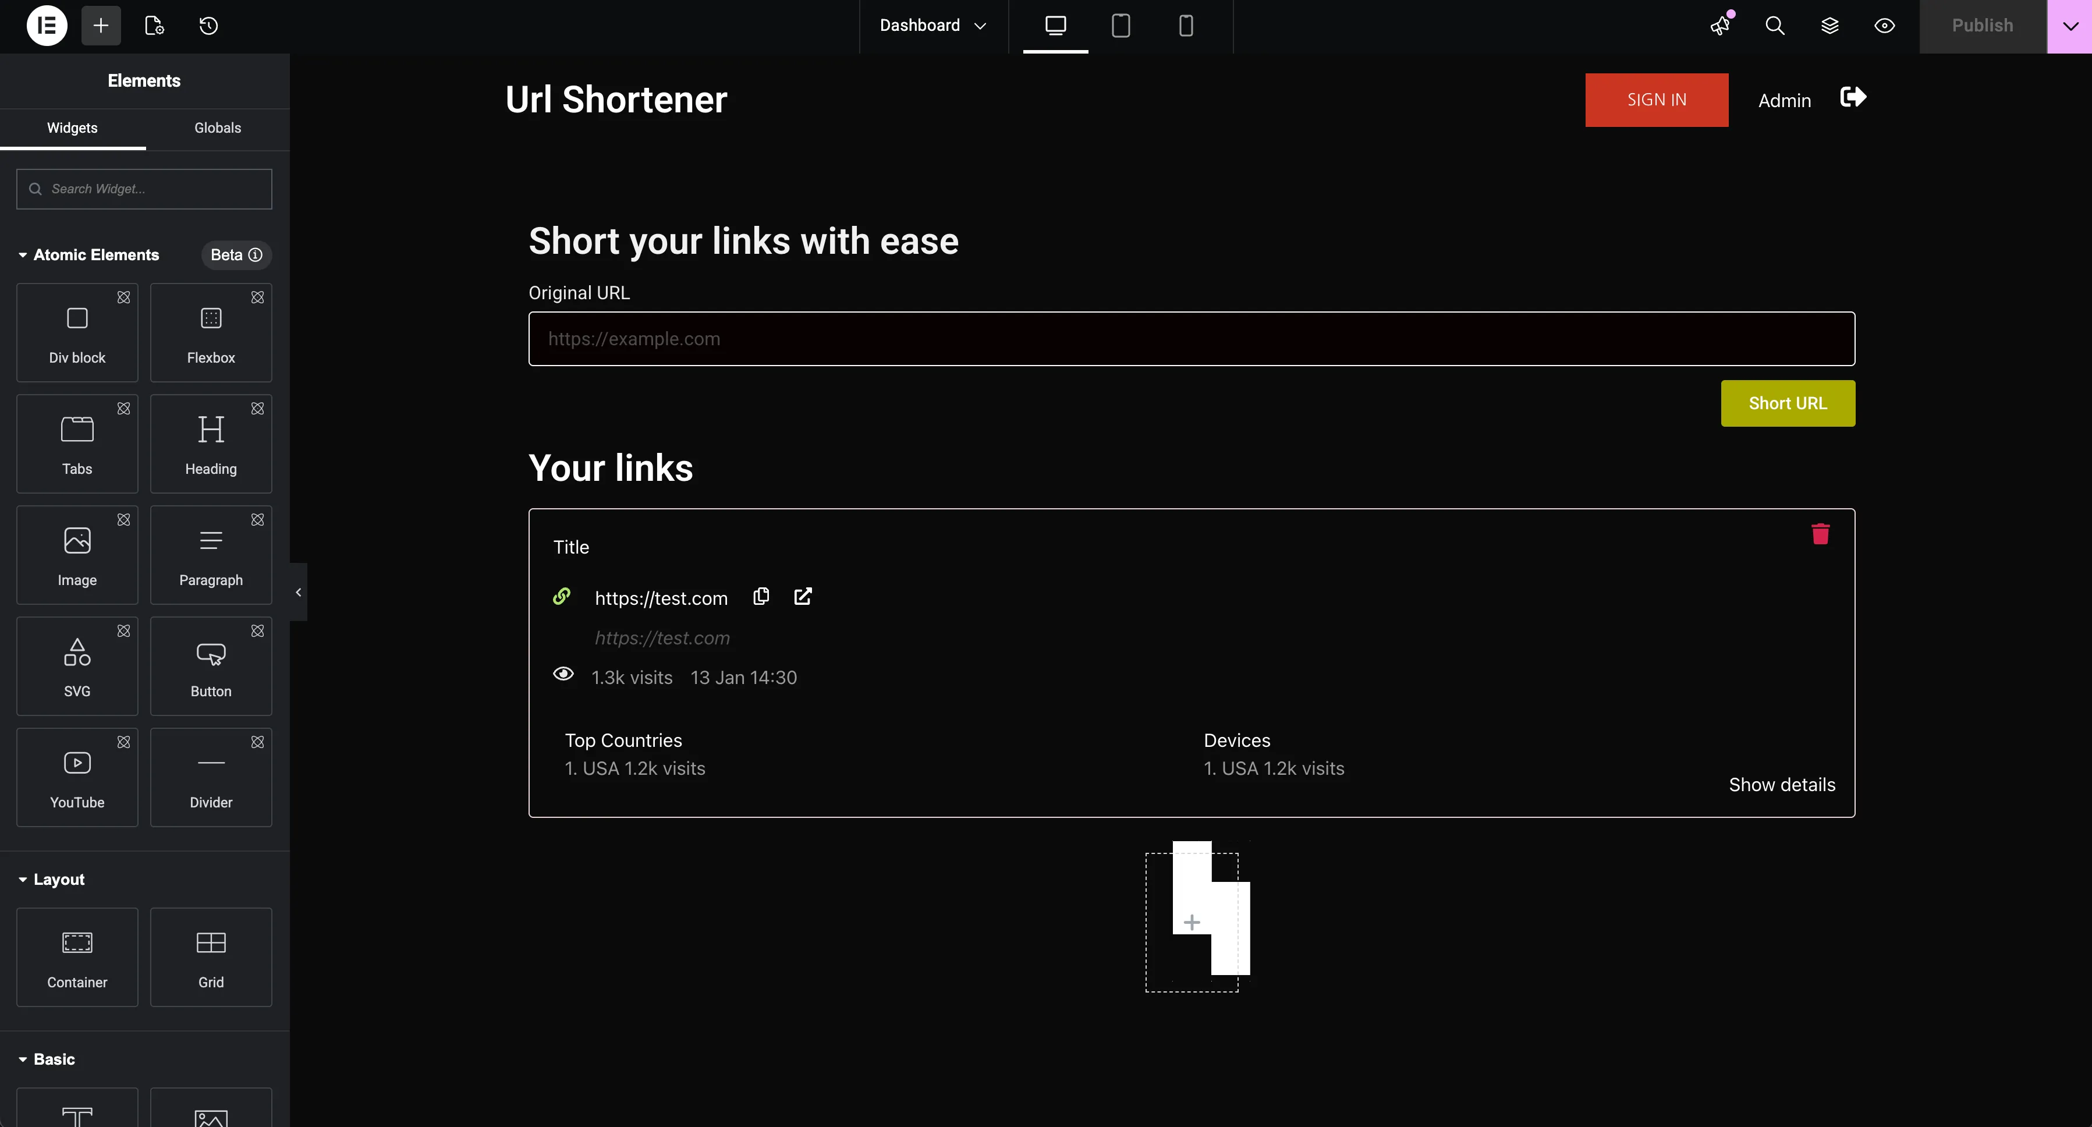This screenshot has width=2092, height=1127.
Task: Click the widget search field
Action: 143,189
